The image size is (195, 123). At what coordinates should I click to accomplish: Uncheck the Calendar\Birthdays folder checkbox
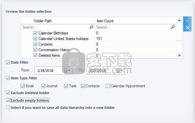tap(35, 33)
